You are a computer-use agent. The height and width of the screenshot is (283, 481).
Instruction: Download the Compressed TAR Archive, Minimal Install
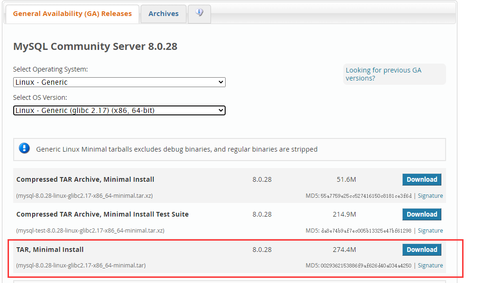422,179
